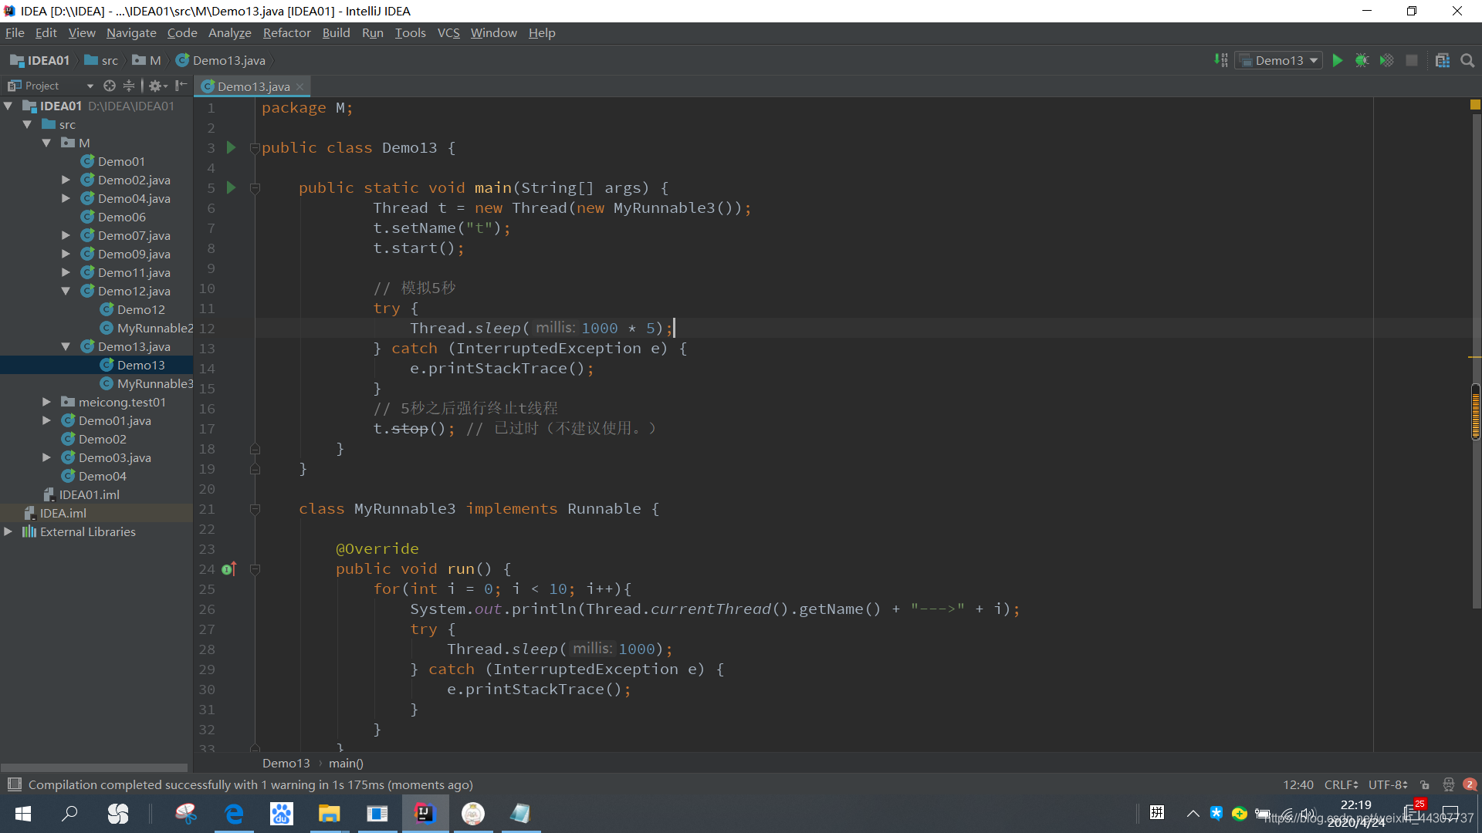Open the event log notification bubble

[x=1470, y=784]
